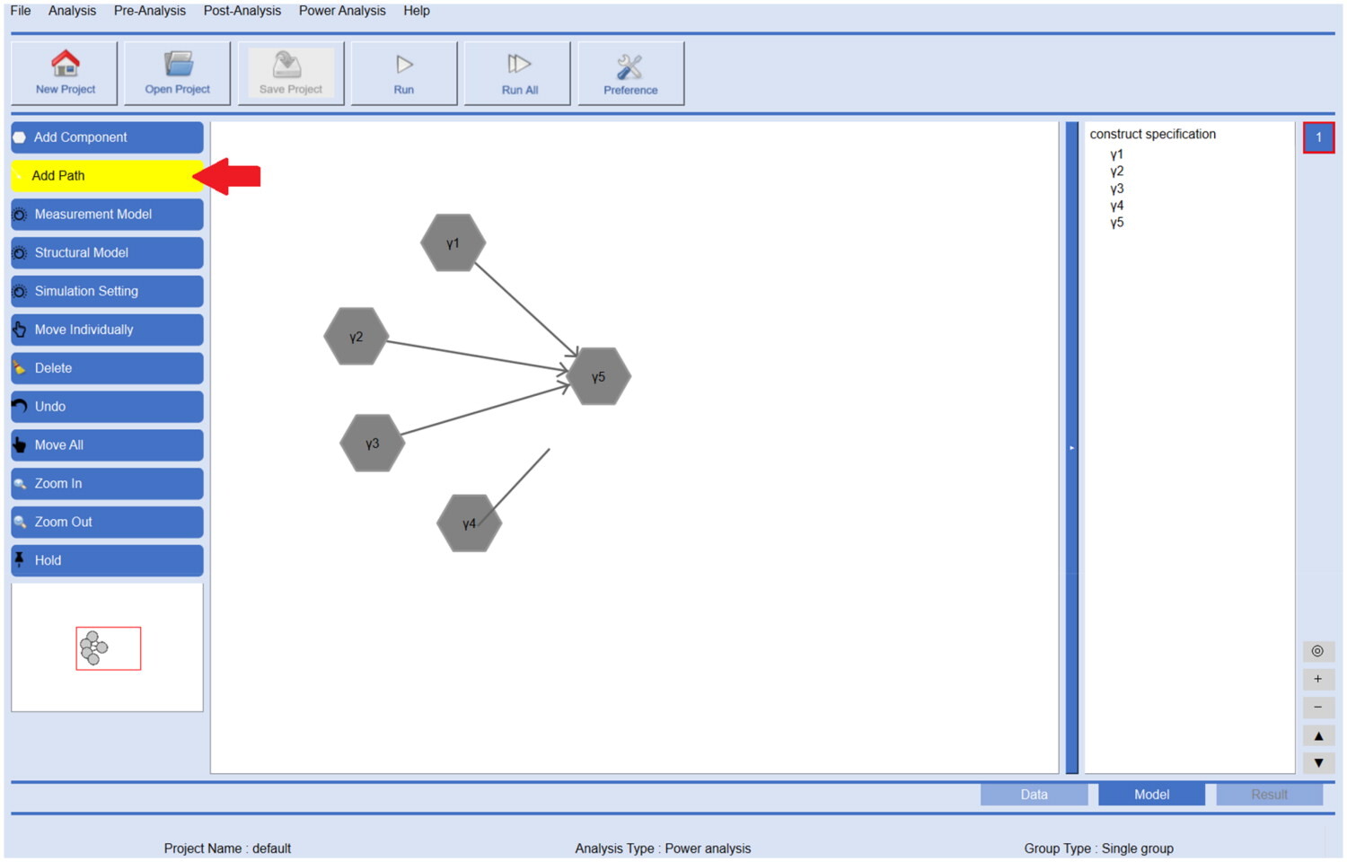Image resolution: width=1347 pixels, height=862 pixels.
Task: Select γ5 in construct specification list
Action: (1116, 223)
